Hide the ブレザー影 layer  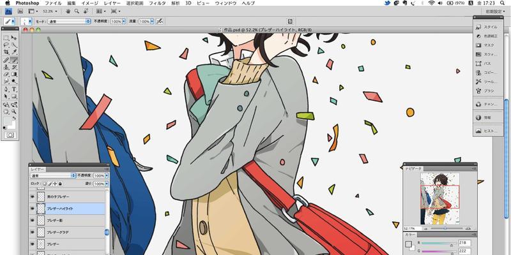point(33,220)
